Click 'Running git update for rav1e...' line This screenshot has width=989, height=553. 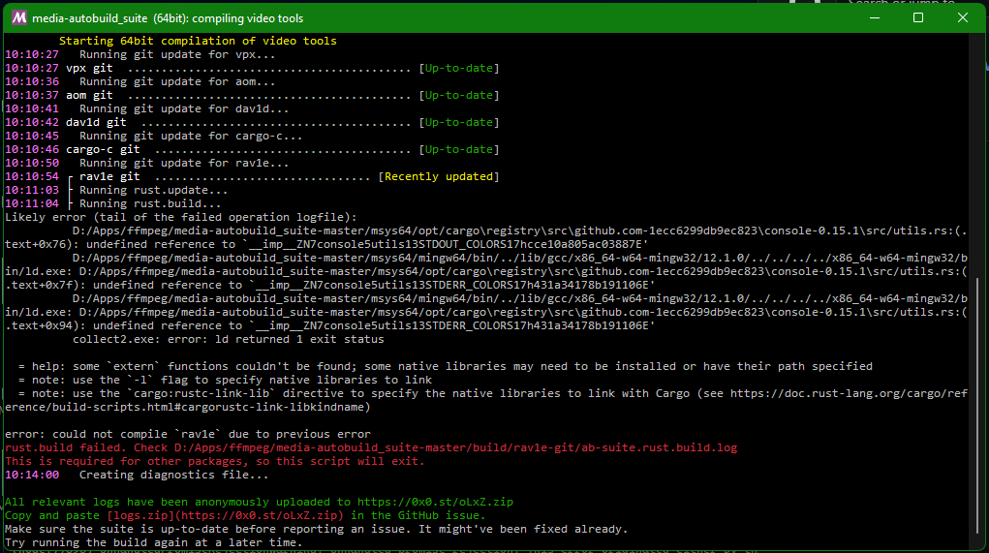184,164
